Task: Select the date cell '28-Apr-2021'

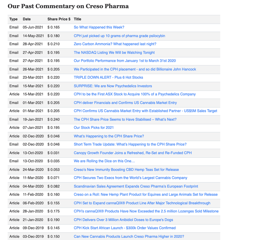Action: [33, 44]
